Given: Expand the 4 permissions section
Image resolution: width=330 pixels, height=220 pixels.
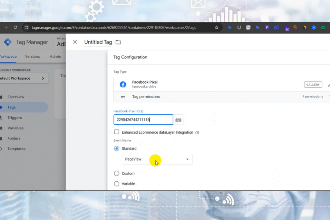Looking at the screenshot, I should pos(312,97).
